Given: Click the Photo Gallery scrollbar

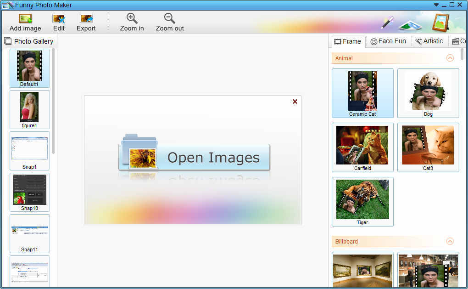Looking at the screenshot, I should [x=53, y=101].
